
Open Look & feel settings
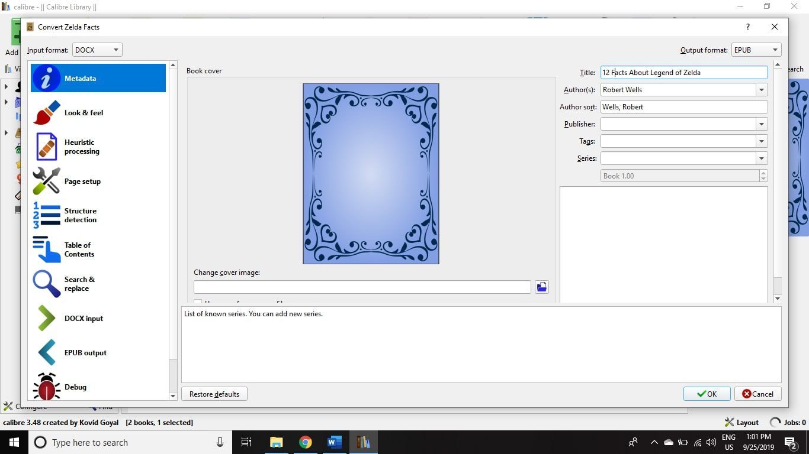[x=98, y=112]
